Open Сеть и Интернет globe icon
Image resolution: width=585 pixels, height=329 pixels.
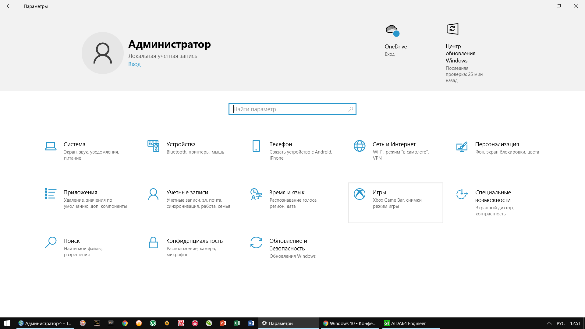point(360,146)
